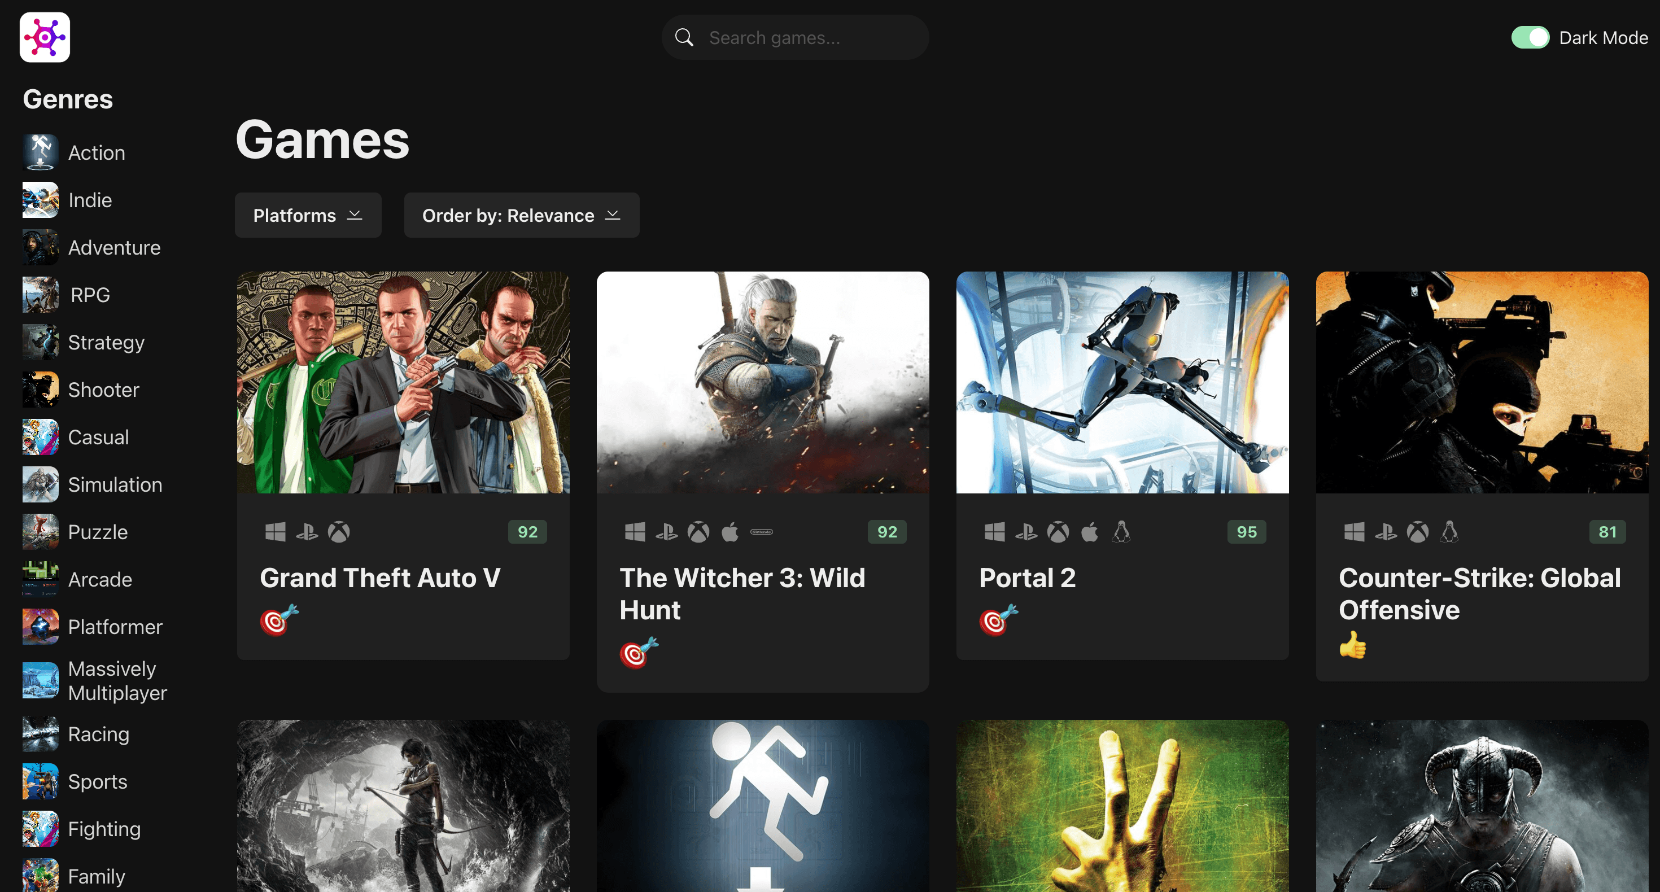Select the Action genre icon
The image size is (1660, 892).
point(40,152)
